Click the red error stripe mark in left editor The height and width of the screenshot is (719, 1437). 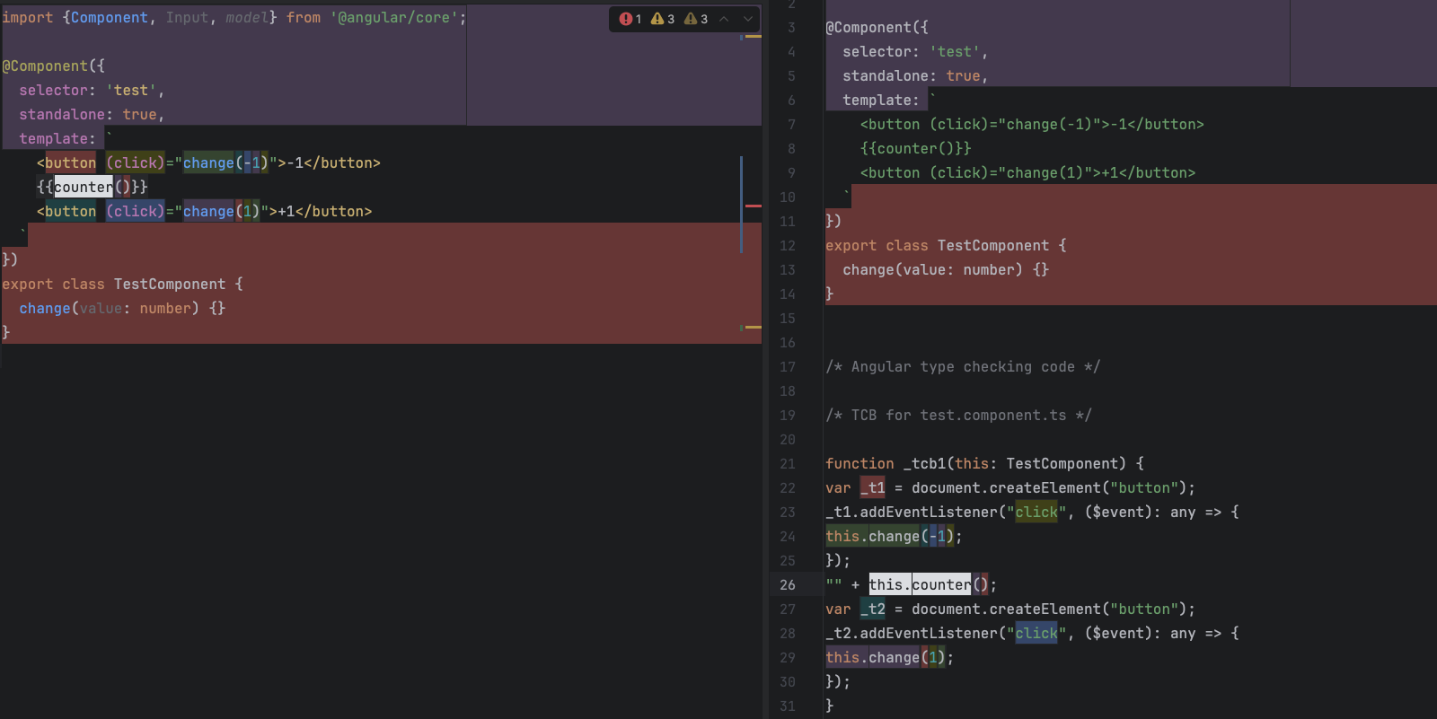[754, 206]
